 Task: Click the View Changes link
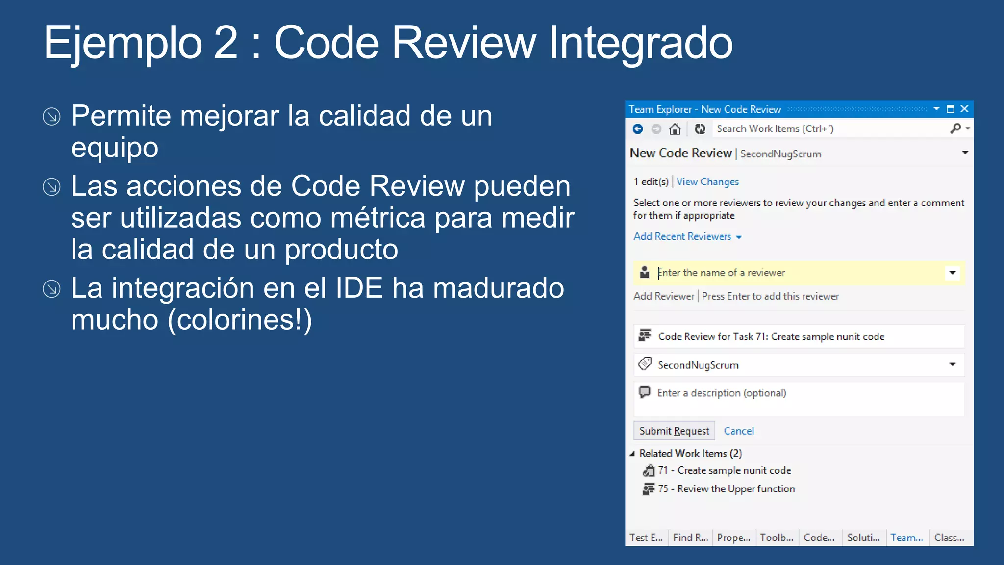click(x=707, y=182)
